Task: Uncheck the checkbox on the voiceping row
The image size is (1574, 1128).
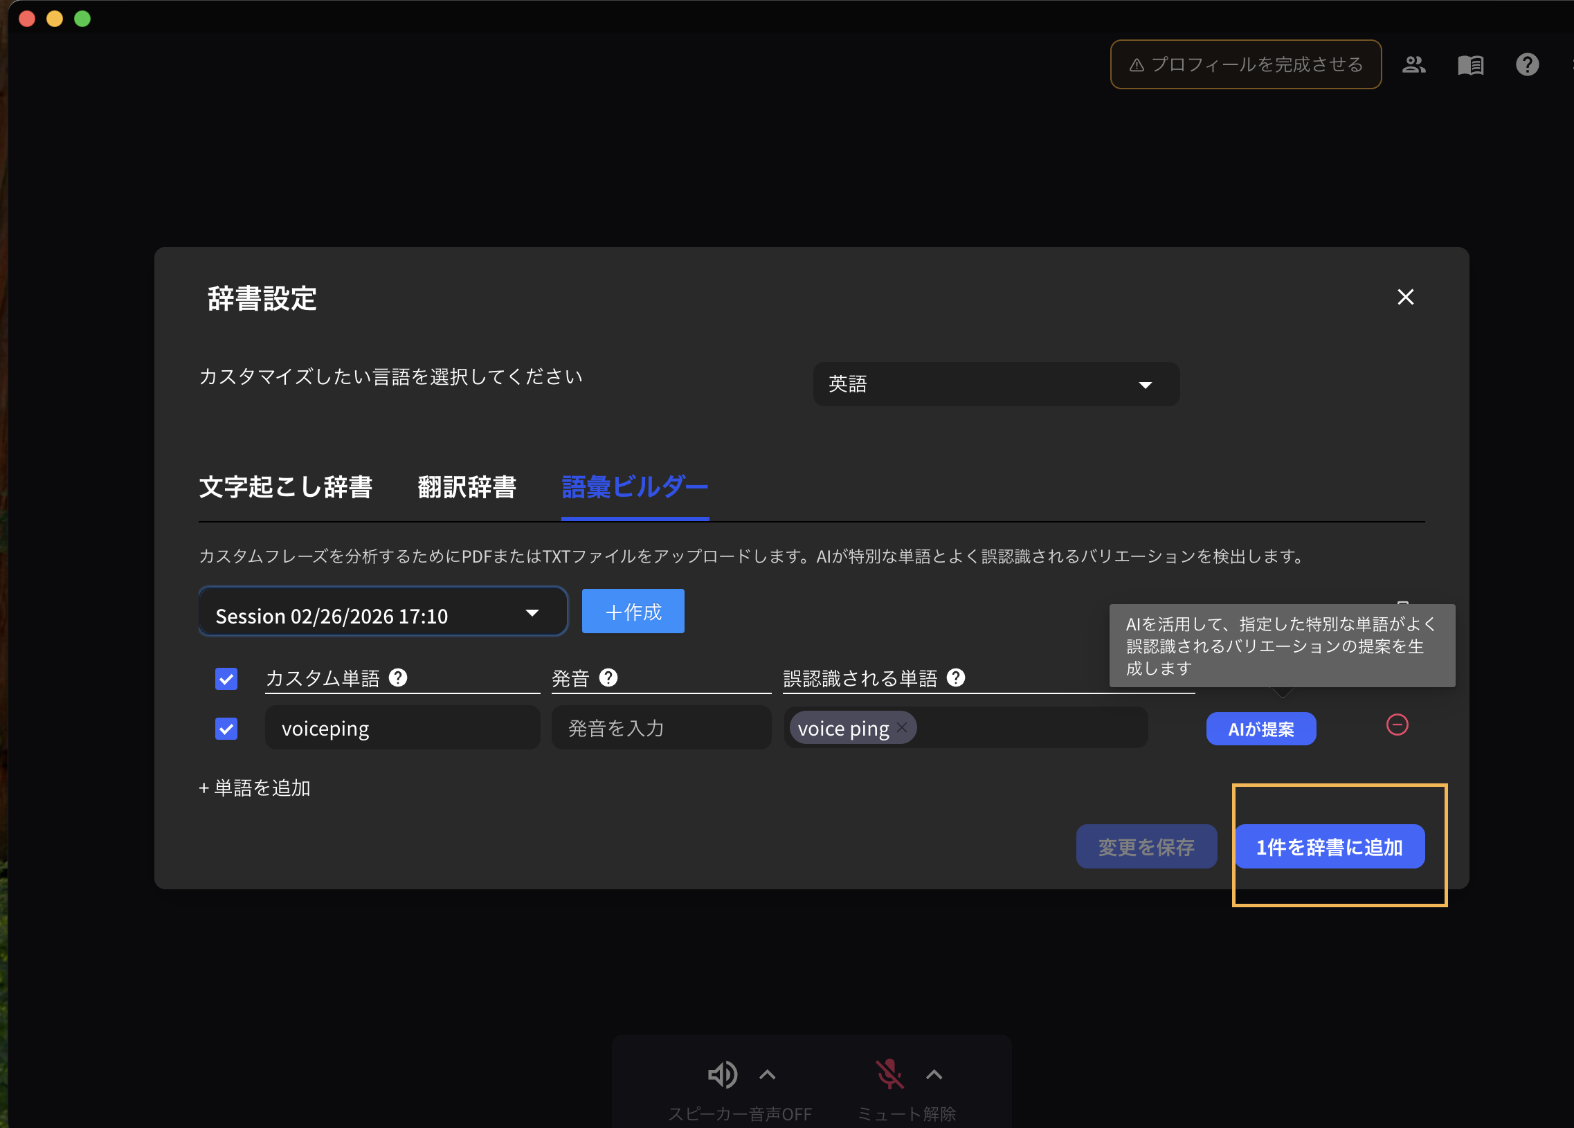Action: (226, 729)
